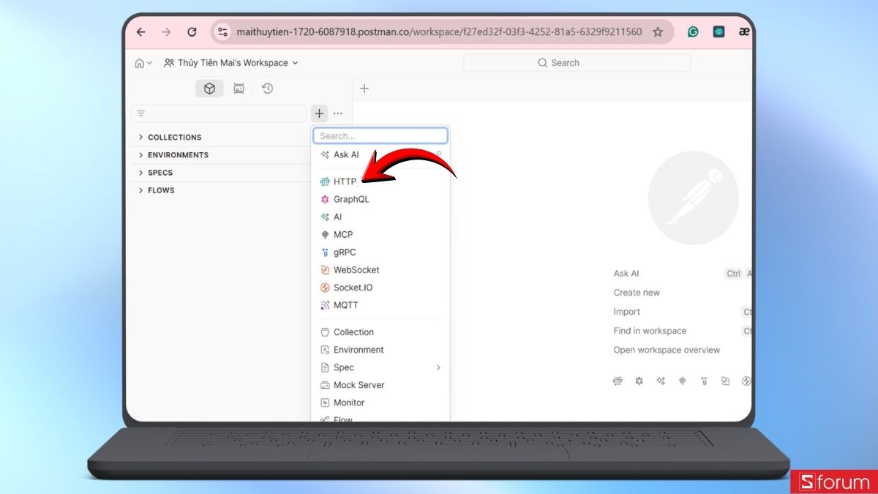Image resolution: width=878 pixels, height=494 pixels.
Task: Click the teal extension icon in browser toolbar
Action: click(x=718, y=32)
